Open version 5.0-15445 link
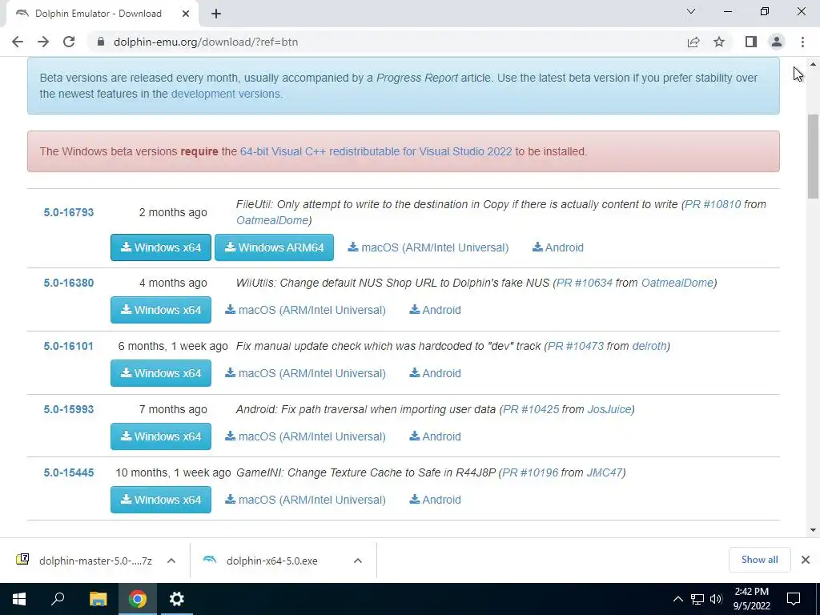Viewport: 820px width, 615px height. coord(69,472)
